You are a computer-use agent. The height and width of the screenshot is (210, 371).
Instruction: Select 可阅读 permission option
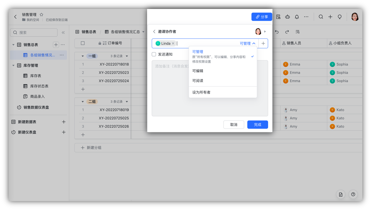pyautogui.click(x=223, y=81)
